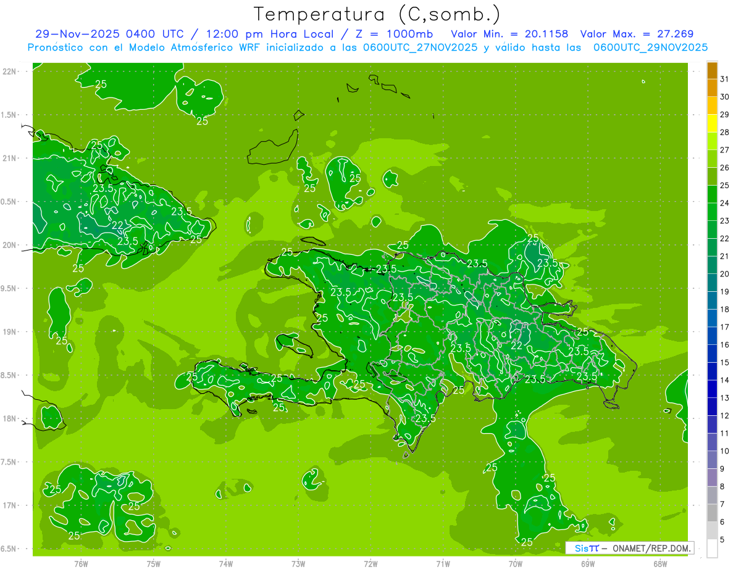Viewport: 741px width, 572px height.
Task: Click the color scale label 31
Action: tap(724, 78)
